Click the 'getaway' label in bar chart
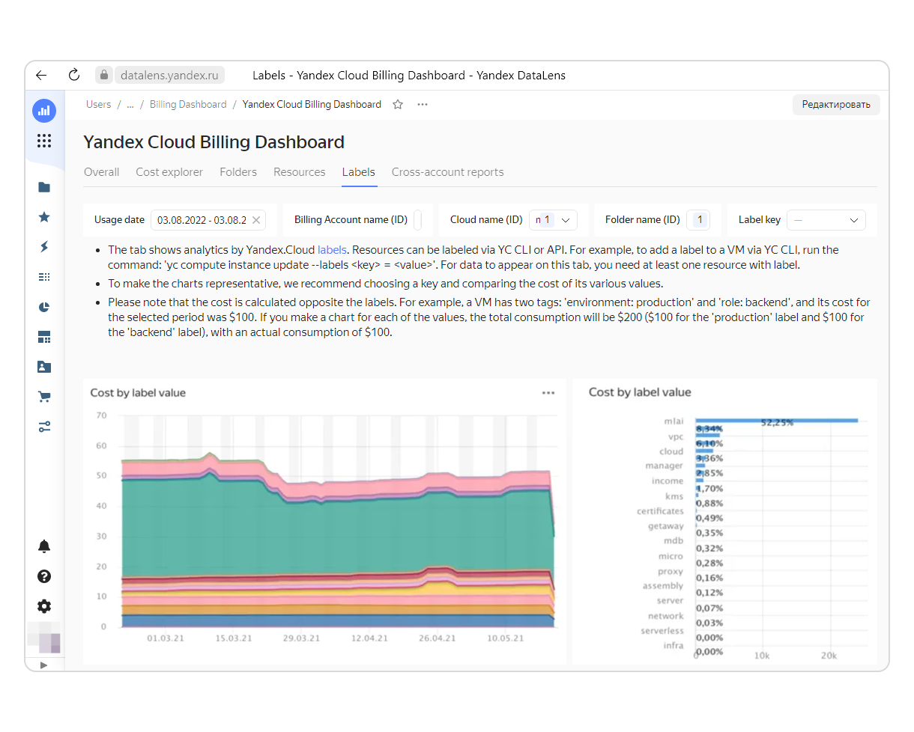The height and width of the screenshot is (732, 914). [666, 526]
